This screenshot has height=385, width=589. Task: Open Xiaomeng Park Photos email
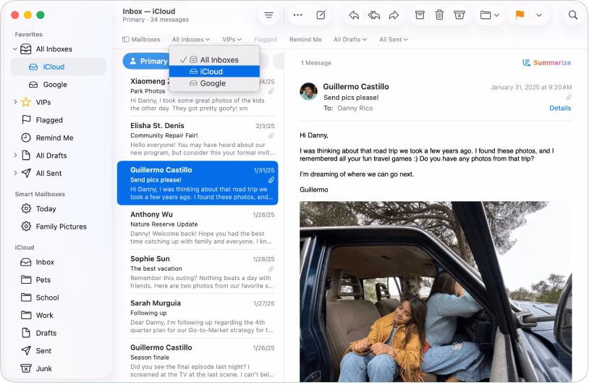tap(198, 94)
